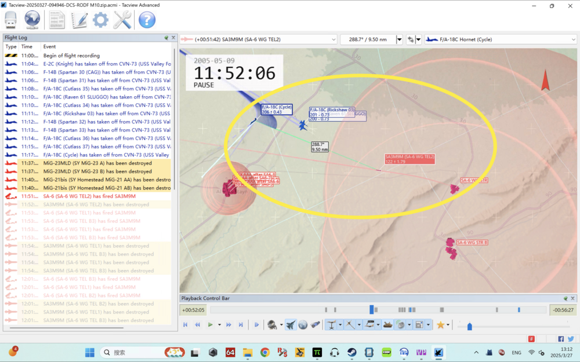Viewport: 580px width, 362px height.
Task: Open the flight recorder icon in the toolbar
Action: (x=10, y=20)
